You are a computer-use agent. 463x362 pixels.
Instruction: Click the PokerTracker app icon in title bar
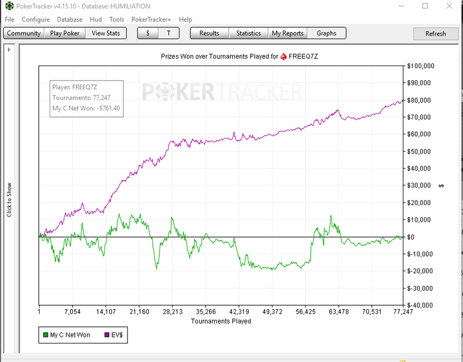(x=9, y=6)
